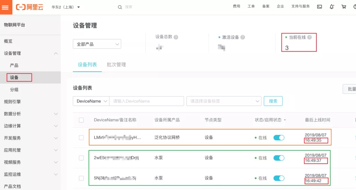Expand the 监控运维 sidebar section
The image size is (356, 190).
click(56, 174)
